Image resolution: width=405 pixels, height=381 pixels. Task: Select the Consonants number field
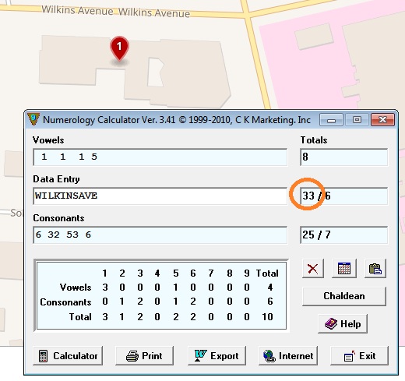[x=160, y=235]
